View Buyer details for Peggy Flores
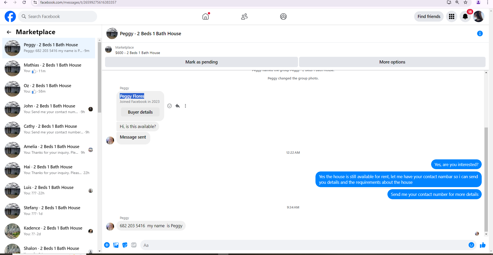 [x=140, y=112]
